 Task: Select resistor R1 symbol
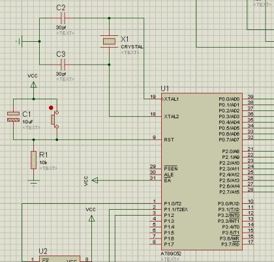click(33, 160)
